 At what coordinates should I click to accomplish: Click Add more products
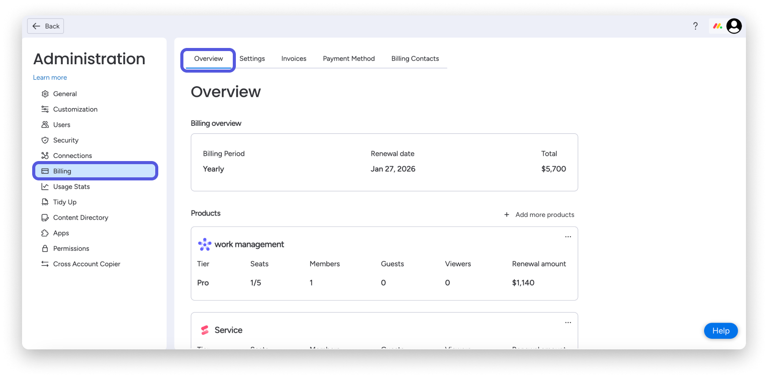[539, 215]
